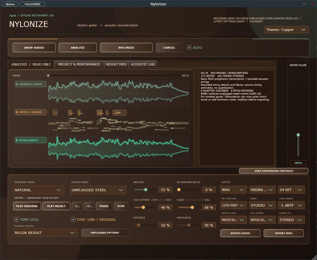317x260 pixels.
Task: Click the timeline playhead at 00:00
Action: pyautogui.click(x=48, y=75)
